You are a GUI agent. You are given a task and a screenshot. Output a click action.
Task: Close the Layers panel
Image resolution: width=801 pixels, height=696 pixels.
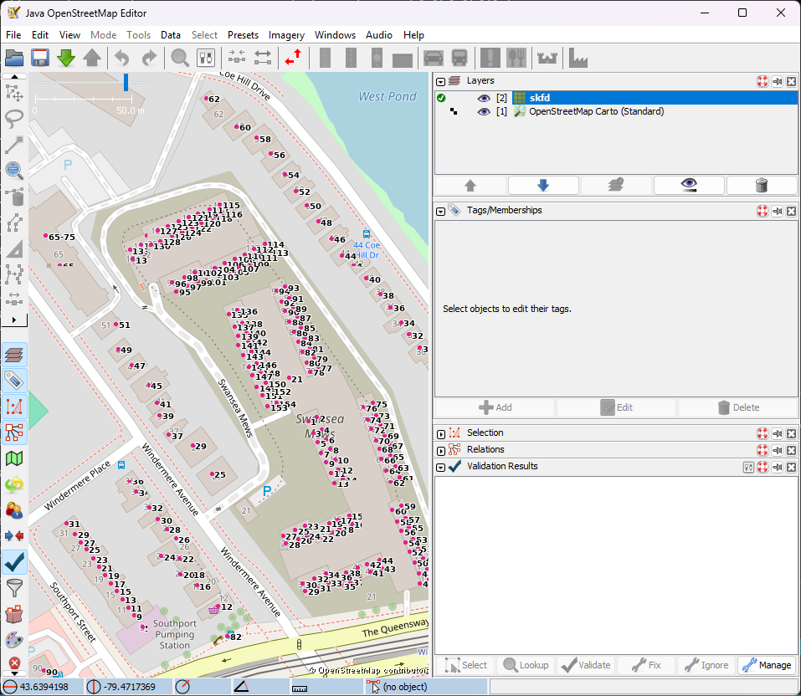pyautogui.click(x=791, y=82)
